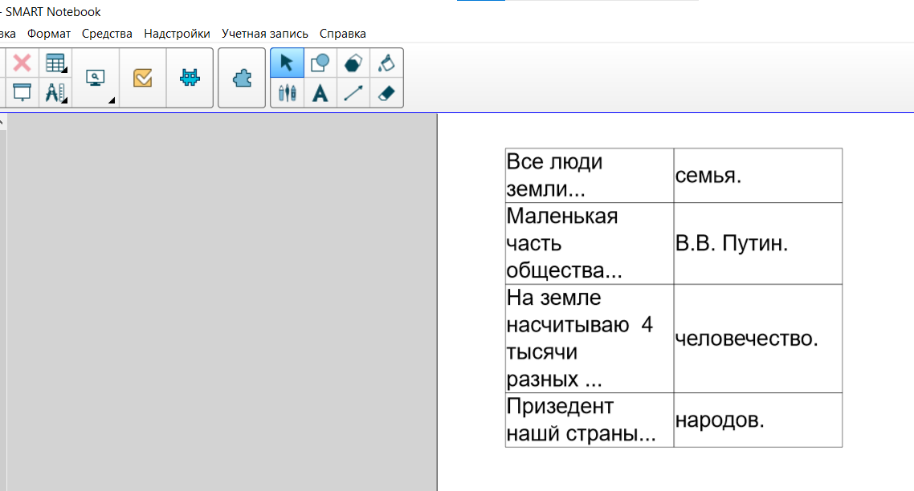Select the Text tool letter A

(320, 92)
